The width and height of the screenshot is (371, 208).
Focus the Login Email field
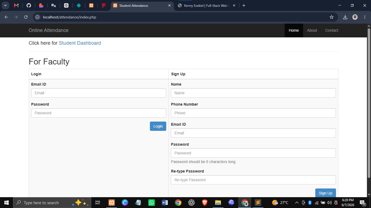[99, 93]
